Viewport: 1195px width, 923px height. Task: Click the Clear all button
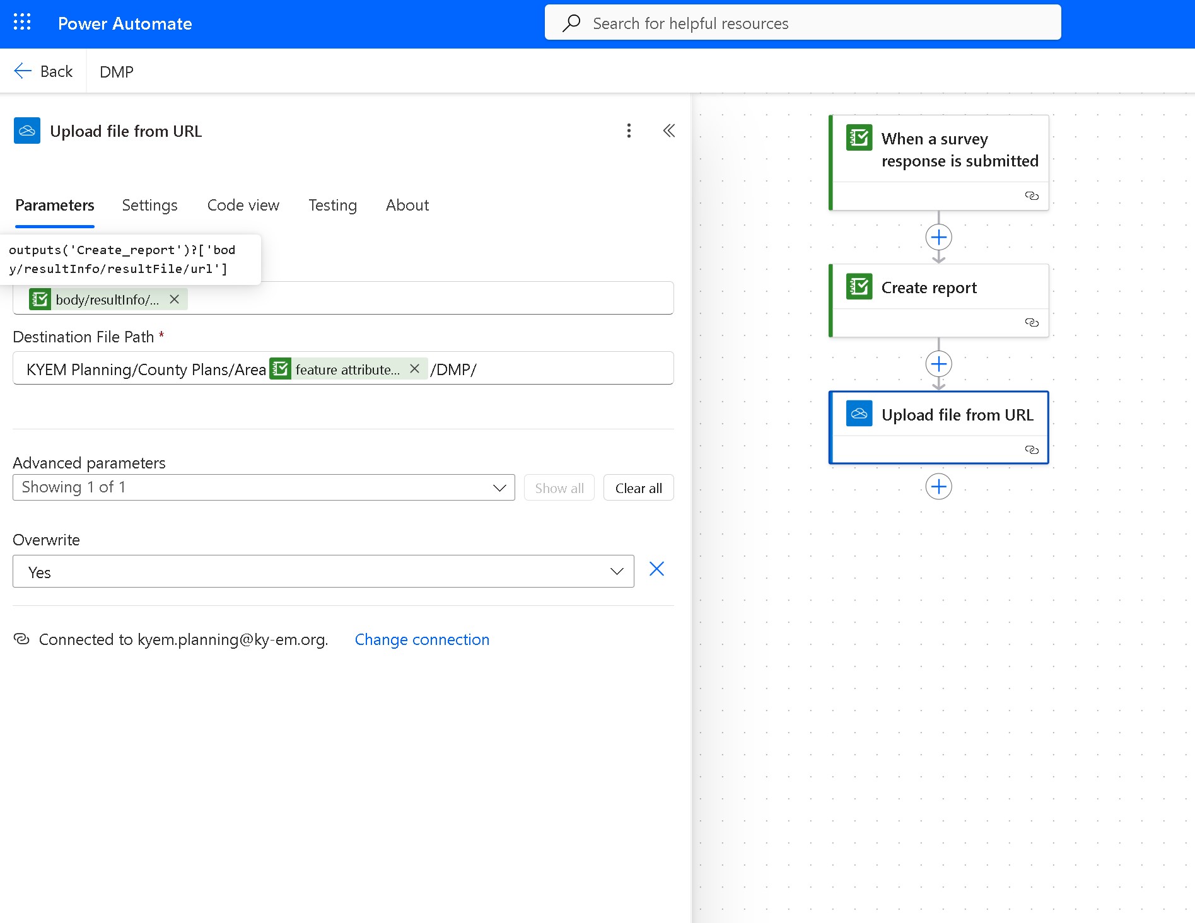(x=638, y=488)
